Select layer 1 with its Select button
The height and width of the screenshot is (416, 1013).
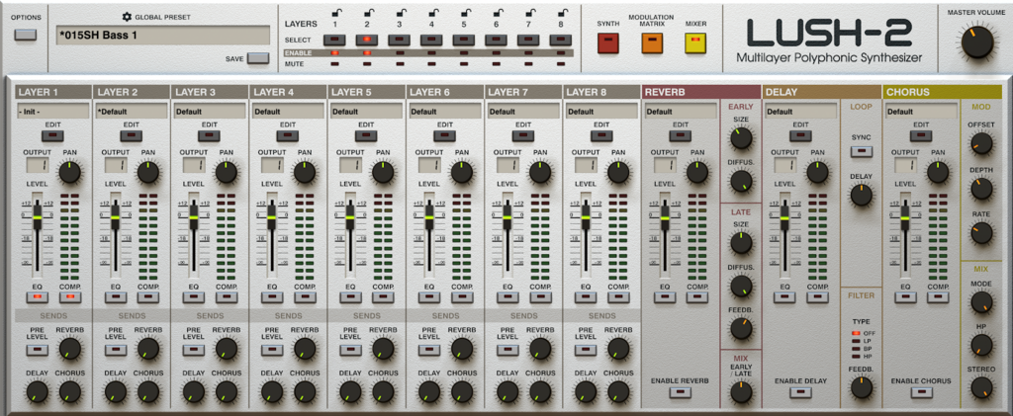click(334, 40)
